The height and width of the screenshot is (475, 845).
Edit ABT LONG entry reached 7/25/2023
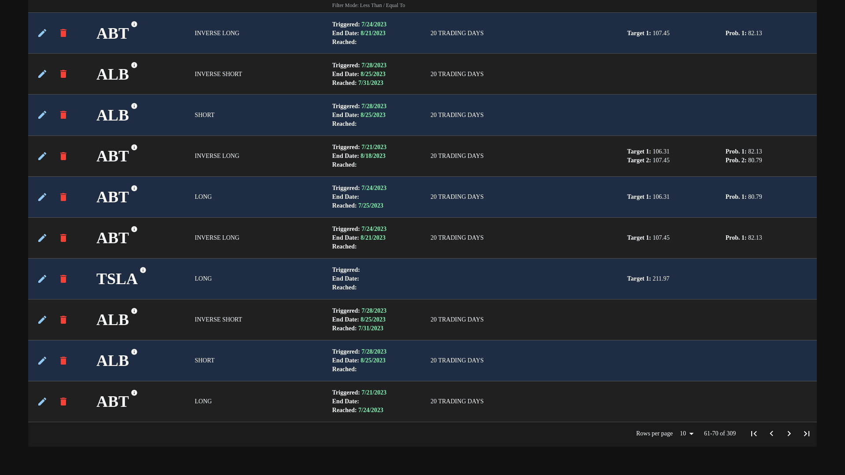pos(42,197)
